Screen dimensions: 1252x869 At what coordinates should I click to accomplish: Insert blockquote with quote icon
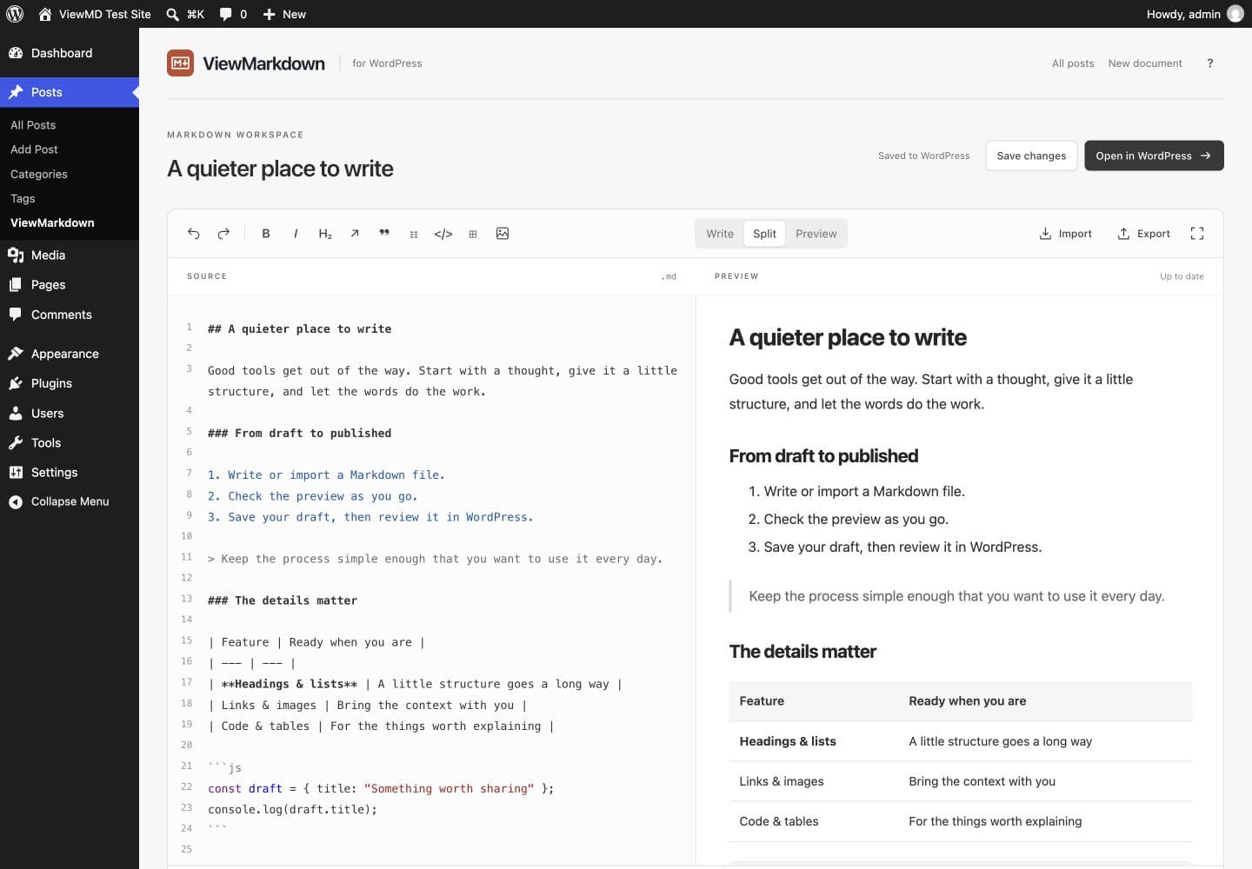coord(384,234)
